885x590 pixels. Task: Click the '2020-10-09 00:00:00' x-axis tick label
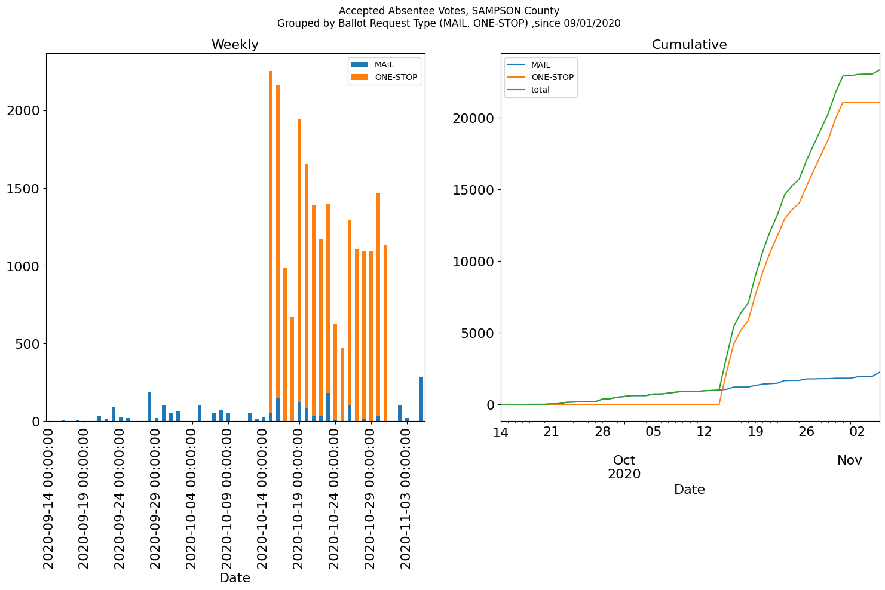[228, 498]
